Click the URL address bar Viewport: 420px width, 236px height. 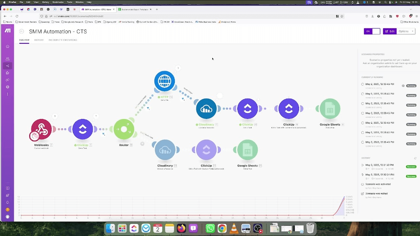191,16
